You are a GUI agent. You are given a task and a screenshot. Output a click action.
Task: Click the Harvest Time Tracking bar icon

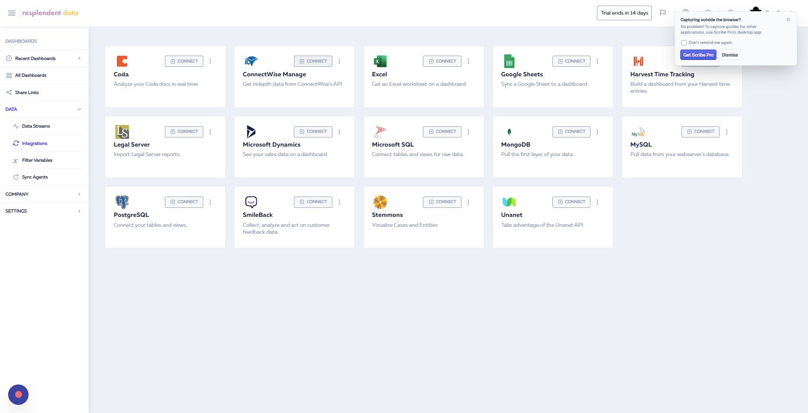pyautogui.click(x=639, y=61)
